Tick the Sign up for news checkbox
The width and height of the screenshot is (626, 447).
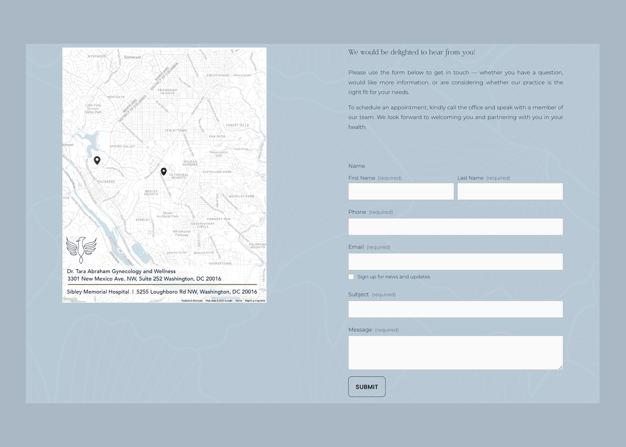[x=351, y=277]
